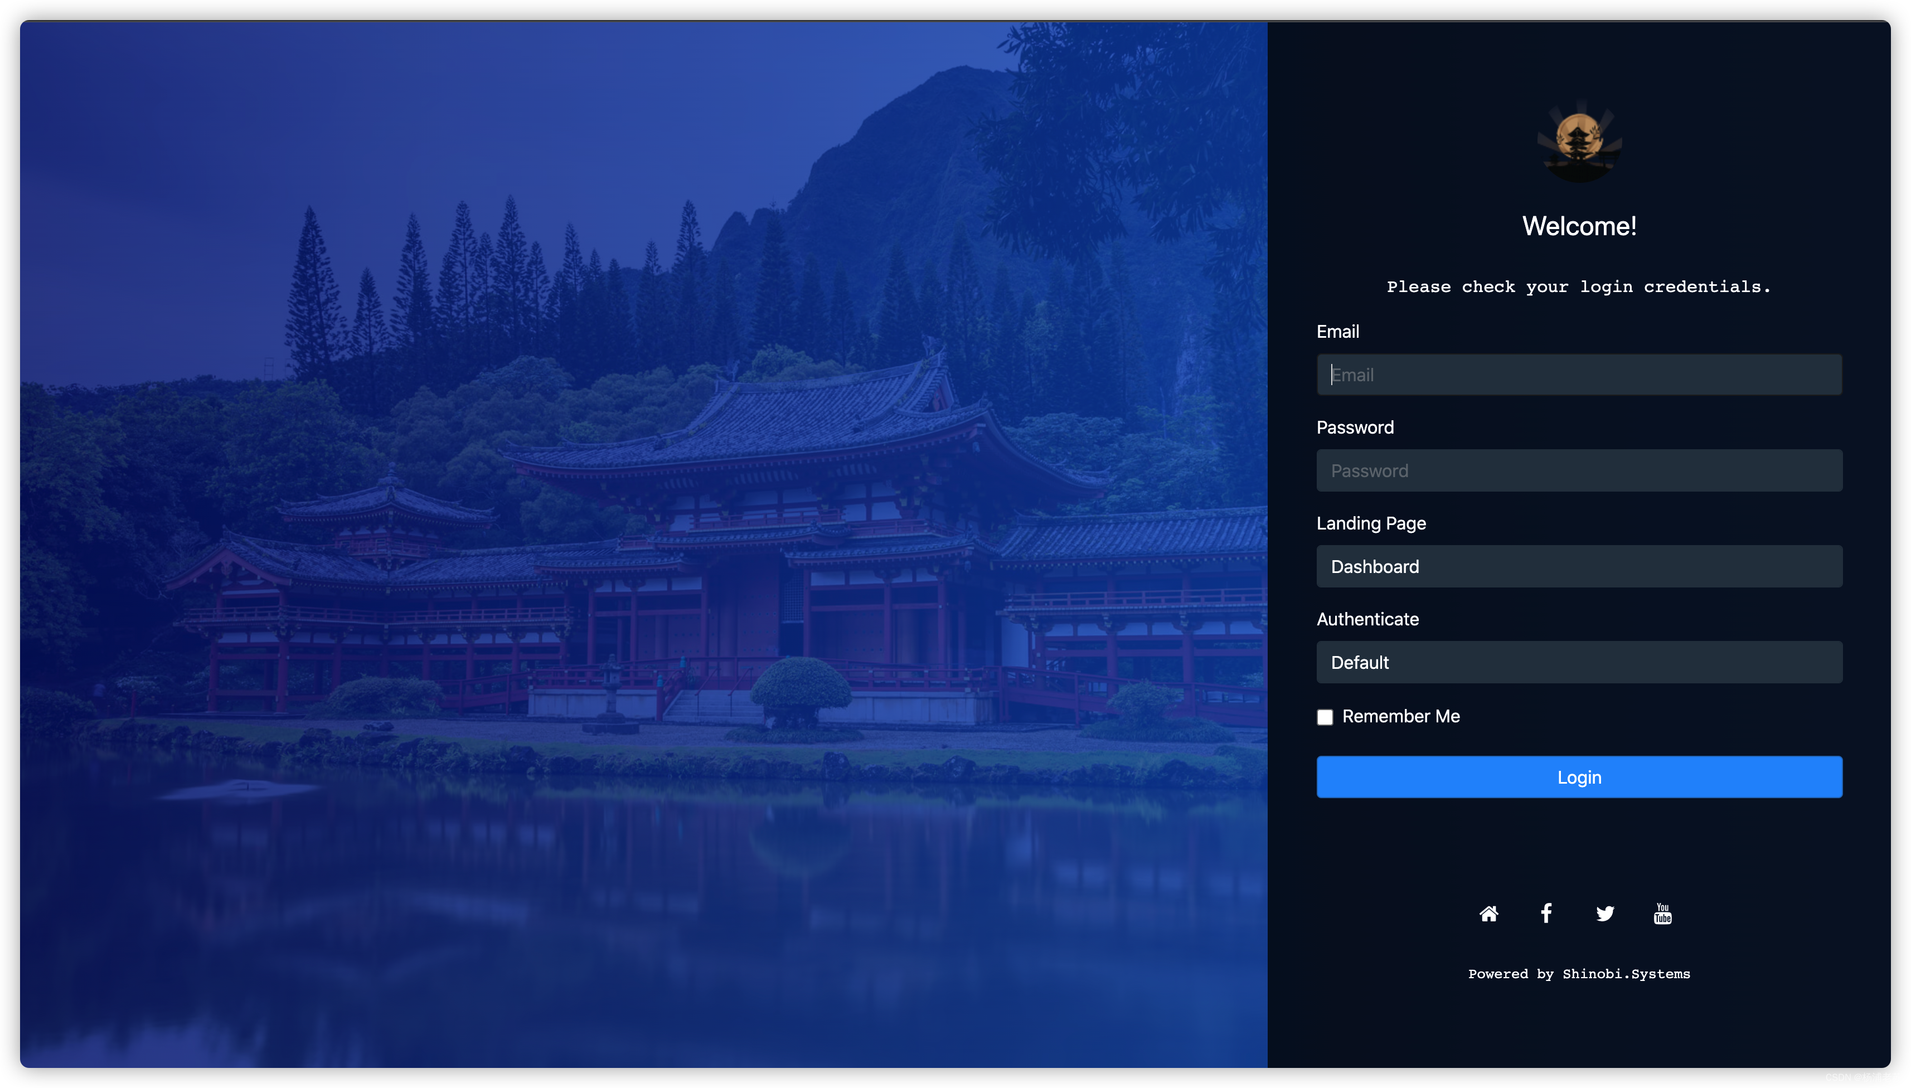Image resolution: width=1911 pixels, height=1088 pixels.
Task: Click the Email field label
Action: click(1337, 332)
